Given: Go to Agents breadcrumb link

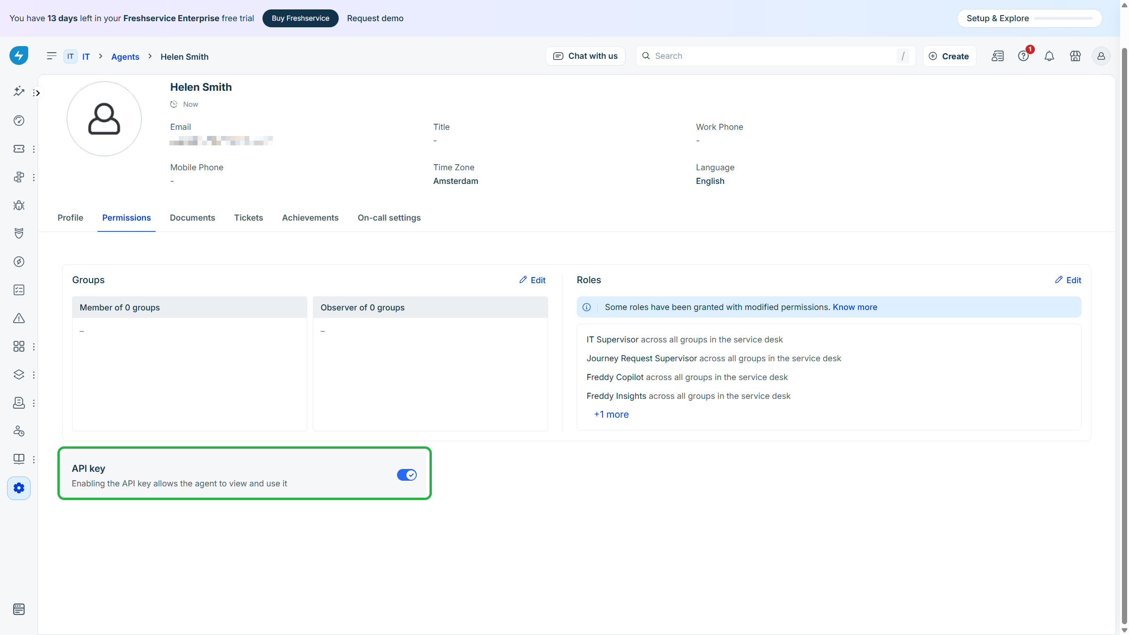Looking at the screenshot, I should pos(125,56).
